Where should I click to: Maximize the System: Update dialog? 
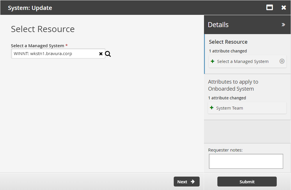click(270, 8)
